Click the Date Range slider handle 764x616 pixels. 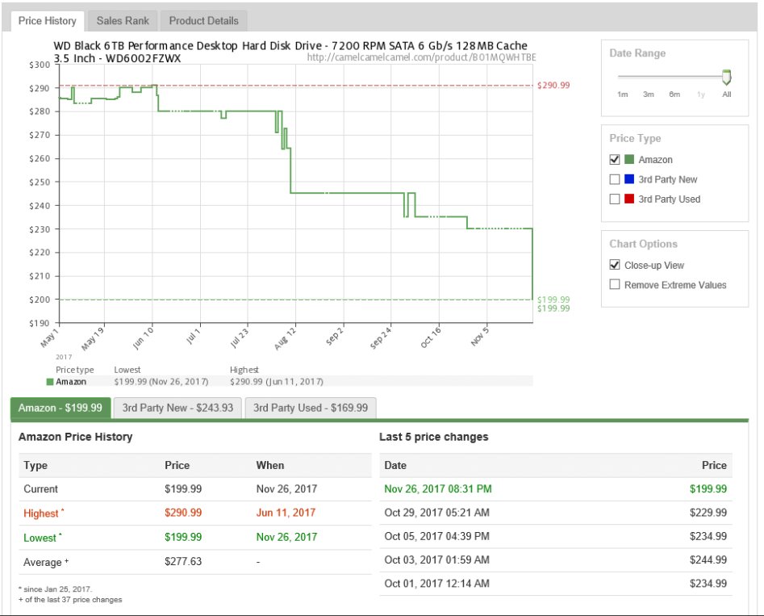point(726,78)
